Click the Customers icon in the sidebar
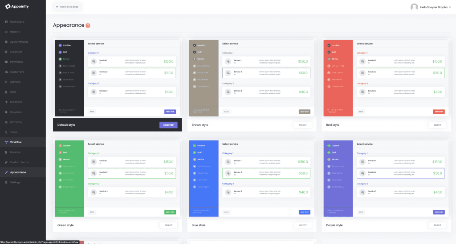 pos(6,72)
